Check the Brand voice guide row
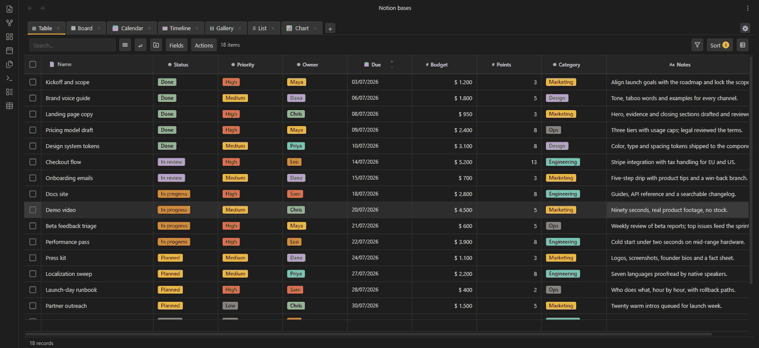 coord(33,98)
